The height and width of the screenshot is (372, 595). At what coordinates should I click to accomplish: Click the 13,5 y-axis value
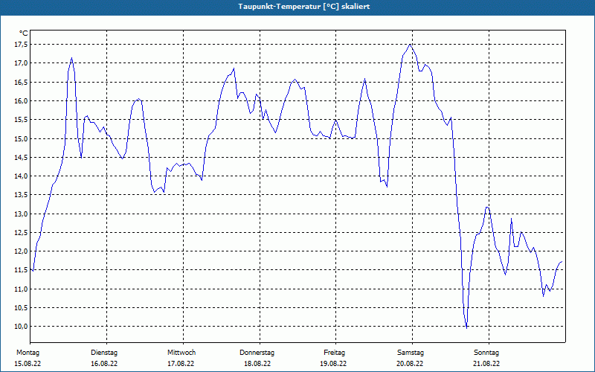tap(22, 195)
